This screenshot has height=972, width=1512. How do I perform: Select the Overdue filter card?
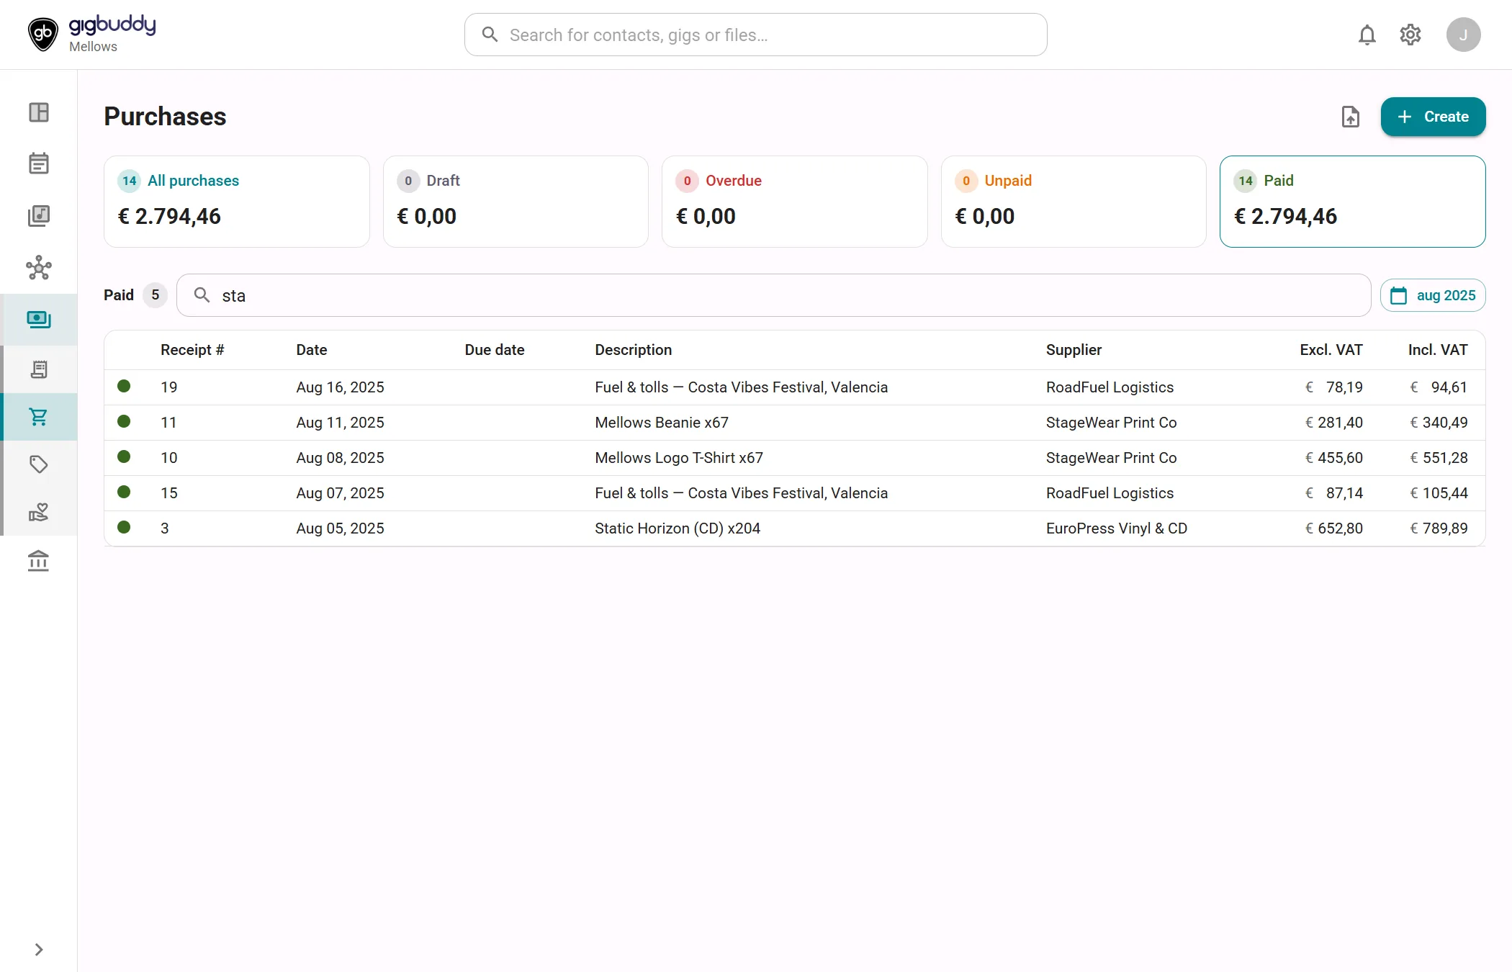coord(795,202)
